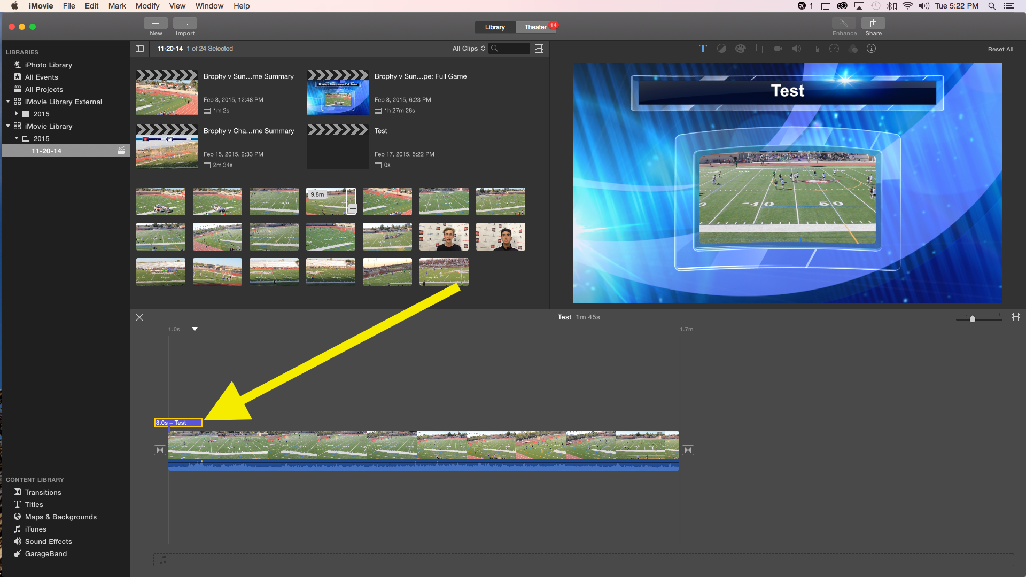The image size is (1026, 577).
Task: Select the Color Correction palette tool
Action: coord(740,49)
